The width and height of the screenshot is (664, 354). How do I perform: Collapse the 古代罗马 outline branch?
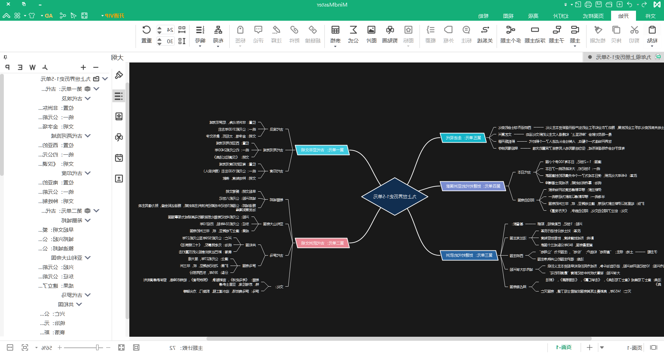click(88, 295)
